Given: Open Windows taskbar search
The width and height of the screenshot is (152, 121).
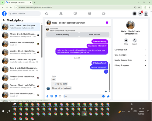Looking at the screenshot, I should pos(9,111).
